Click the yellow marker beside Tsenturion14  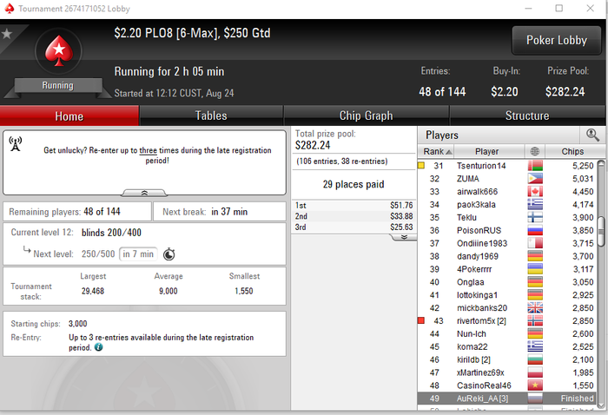pyautogui.click(x=421, y=166)
